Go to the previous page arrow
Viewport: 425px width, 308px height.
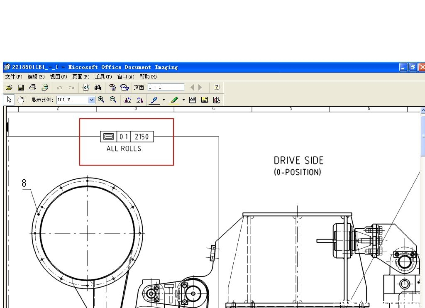(x=192, y=87)
